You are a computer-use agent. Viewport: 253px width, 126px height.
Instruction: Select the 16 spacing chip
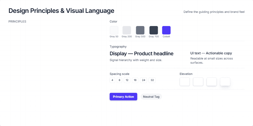click(135, 80)
